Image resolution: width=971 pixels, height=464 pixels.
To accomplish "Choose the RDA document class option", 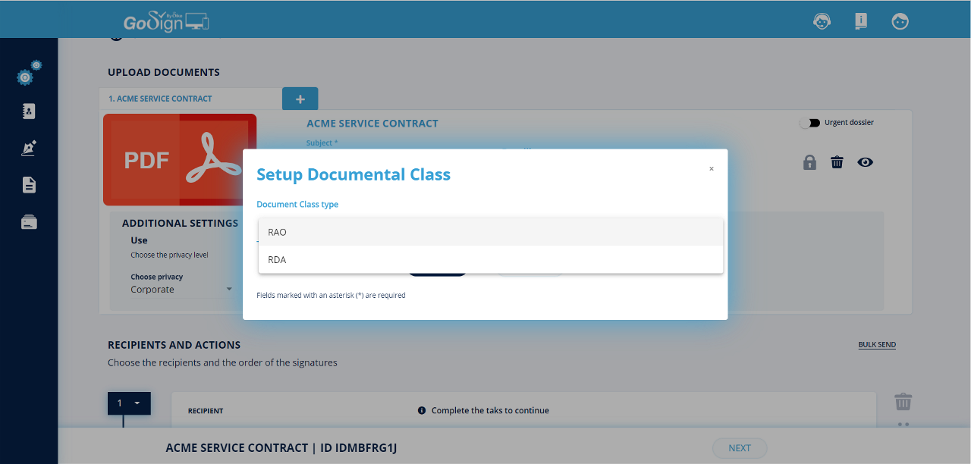I will [490, 259].
